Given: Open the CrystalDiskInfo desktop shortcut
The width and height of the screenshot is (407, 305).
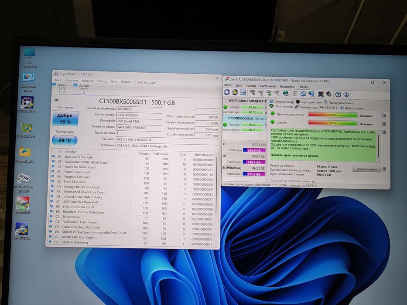Looking at the screenshot, I should pos(21,231).
